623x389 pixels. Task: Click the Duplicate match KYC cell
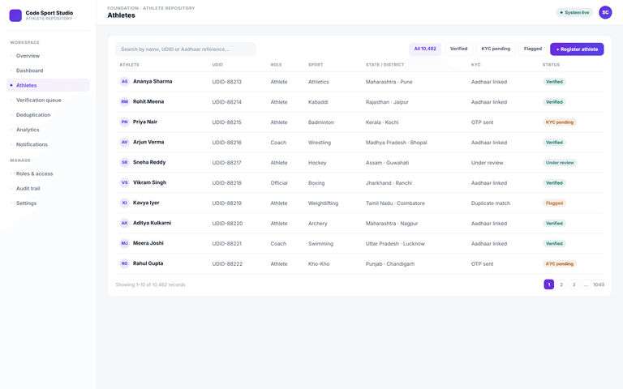pyautogui.click(x=491, y=203)
